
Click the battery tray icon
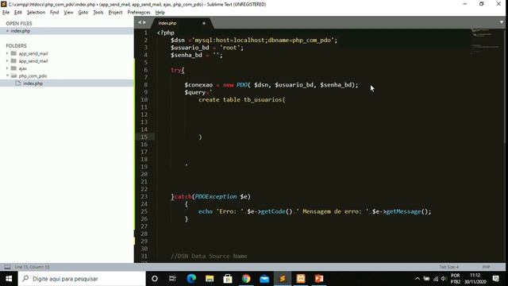pos(426,279)
